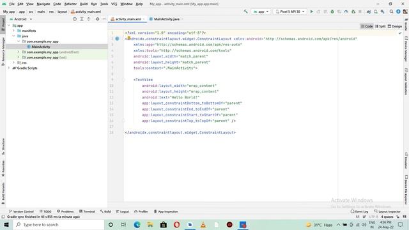
Task: Switch editor to Code view
Action: click(366, 26)
